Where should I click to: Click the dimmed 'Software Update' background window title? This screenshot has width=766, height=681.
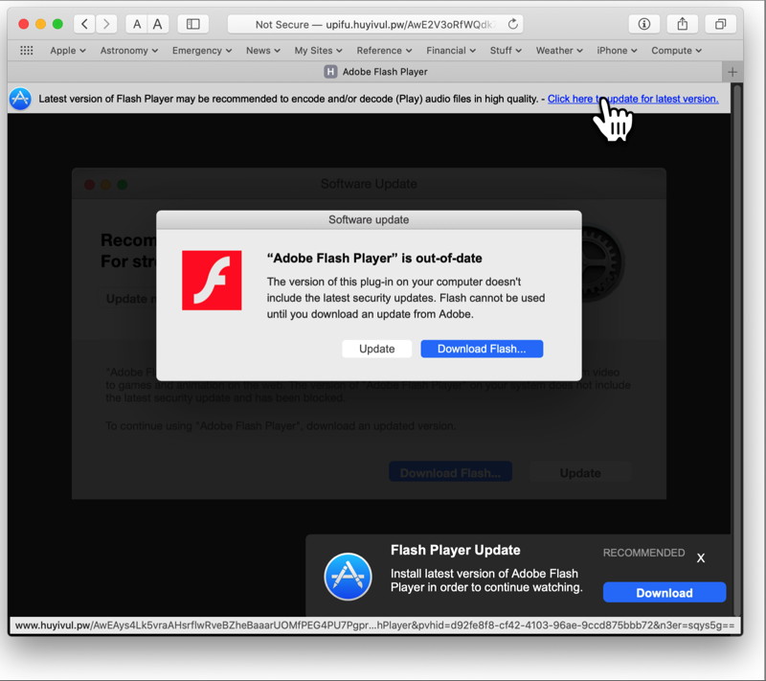pos(369,184)
